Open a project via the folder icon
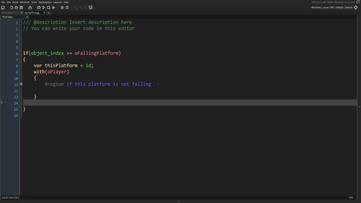 pos(16,7)
